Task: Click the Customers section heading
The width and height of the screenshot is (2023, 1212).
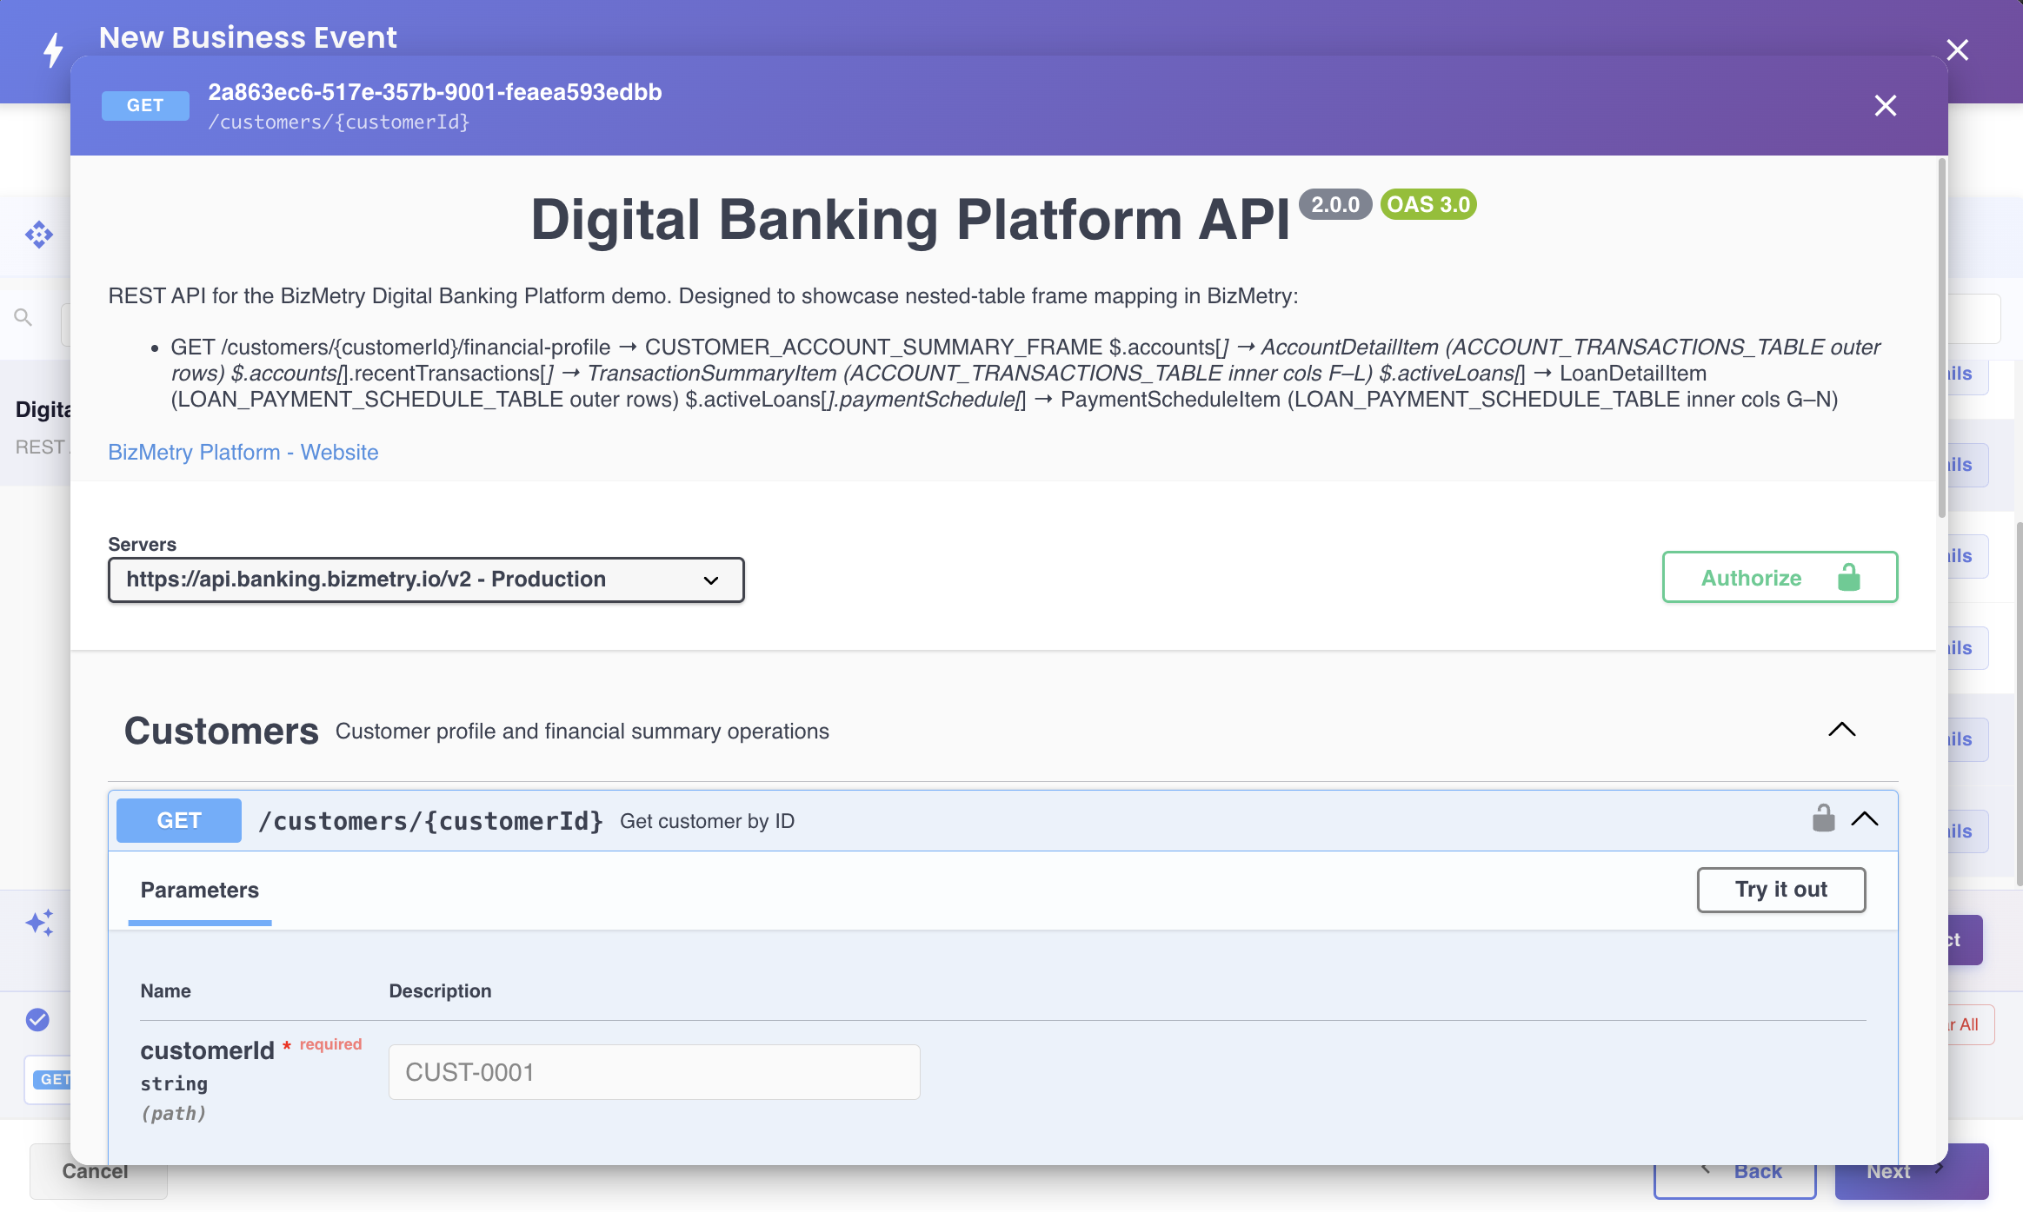Action: [222, 731]
